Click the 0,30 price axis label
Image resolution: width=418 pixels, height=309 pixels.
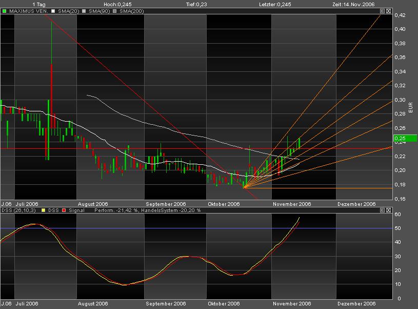click(x=400, y=100)
